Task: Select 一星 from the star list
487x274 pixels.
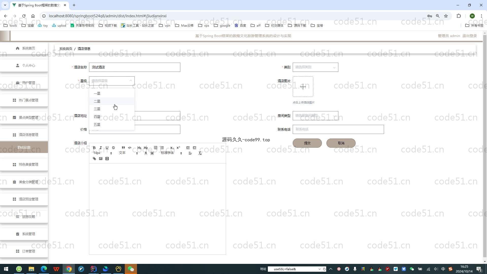Action: pos(112,93)
